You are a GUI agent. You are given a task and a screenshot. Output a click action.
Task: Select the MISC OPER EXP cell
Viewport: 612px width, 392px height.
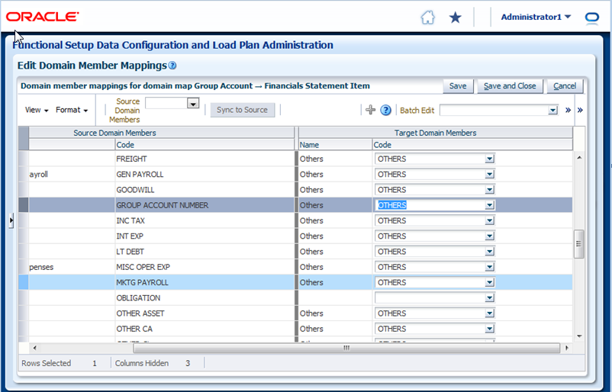tap(205, 267)
